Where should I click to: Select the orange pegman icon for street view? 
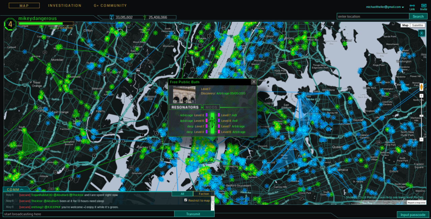[x=421, y=87]
